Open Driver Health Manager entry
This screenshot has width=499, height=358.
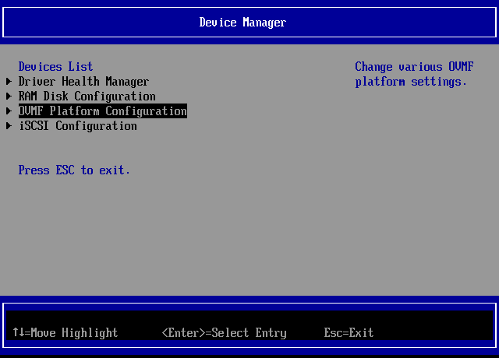83,82
